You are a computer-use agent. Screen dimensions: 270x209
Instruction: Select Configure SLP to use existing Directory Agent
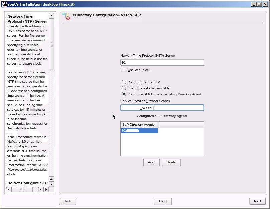[124, 94]
